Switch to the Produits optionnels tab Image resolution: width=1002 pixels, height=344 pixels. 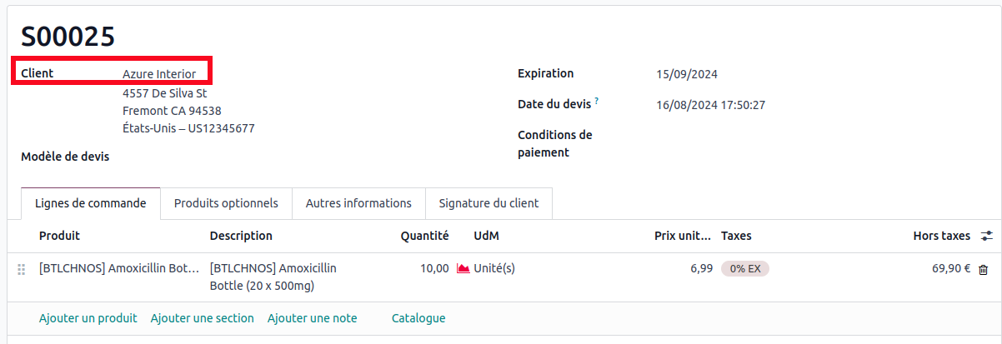(226, 203)
